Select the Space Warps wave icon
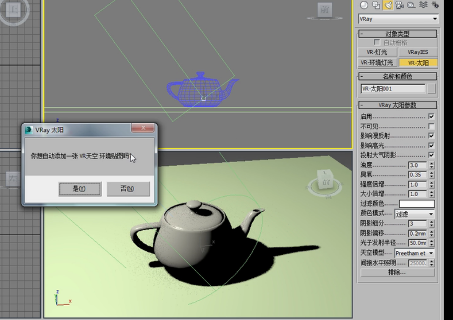The height and width of the screenshot is (320, 453). pos(423,5)
